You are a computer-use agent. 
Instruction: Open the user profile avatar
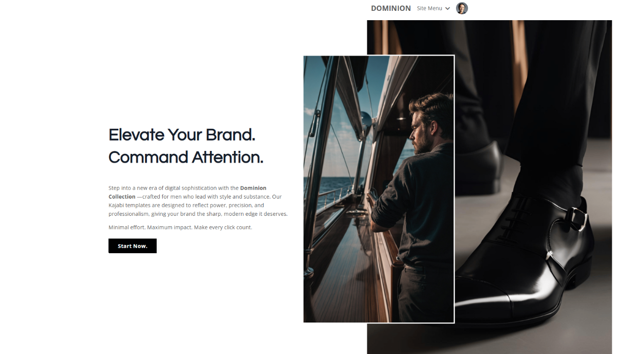point(462,8)
